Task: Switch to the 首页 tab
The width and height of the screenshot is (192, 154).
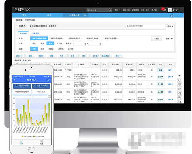Action: click(25, 15)
